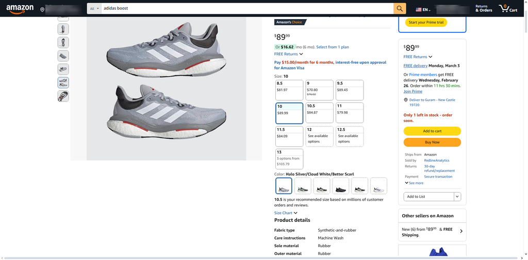Viewport: 528px width, 260px height.
Task: Choose the fifth color swatch
Action: point(359,186)
